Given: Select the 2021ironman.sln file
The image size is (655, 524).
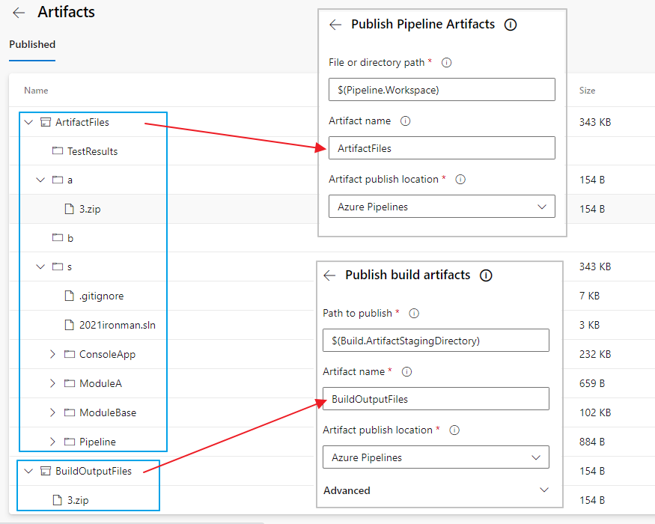Looking at the screenshot, I should click(x=117, y=325).
